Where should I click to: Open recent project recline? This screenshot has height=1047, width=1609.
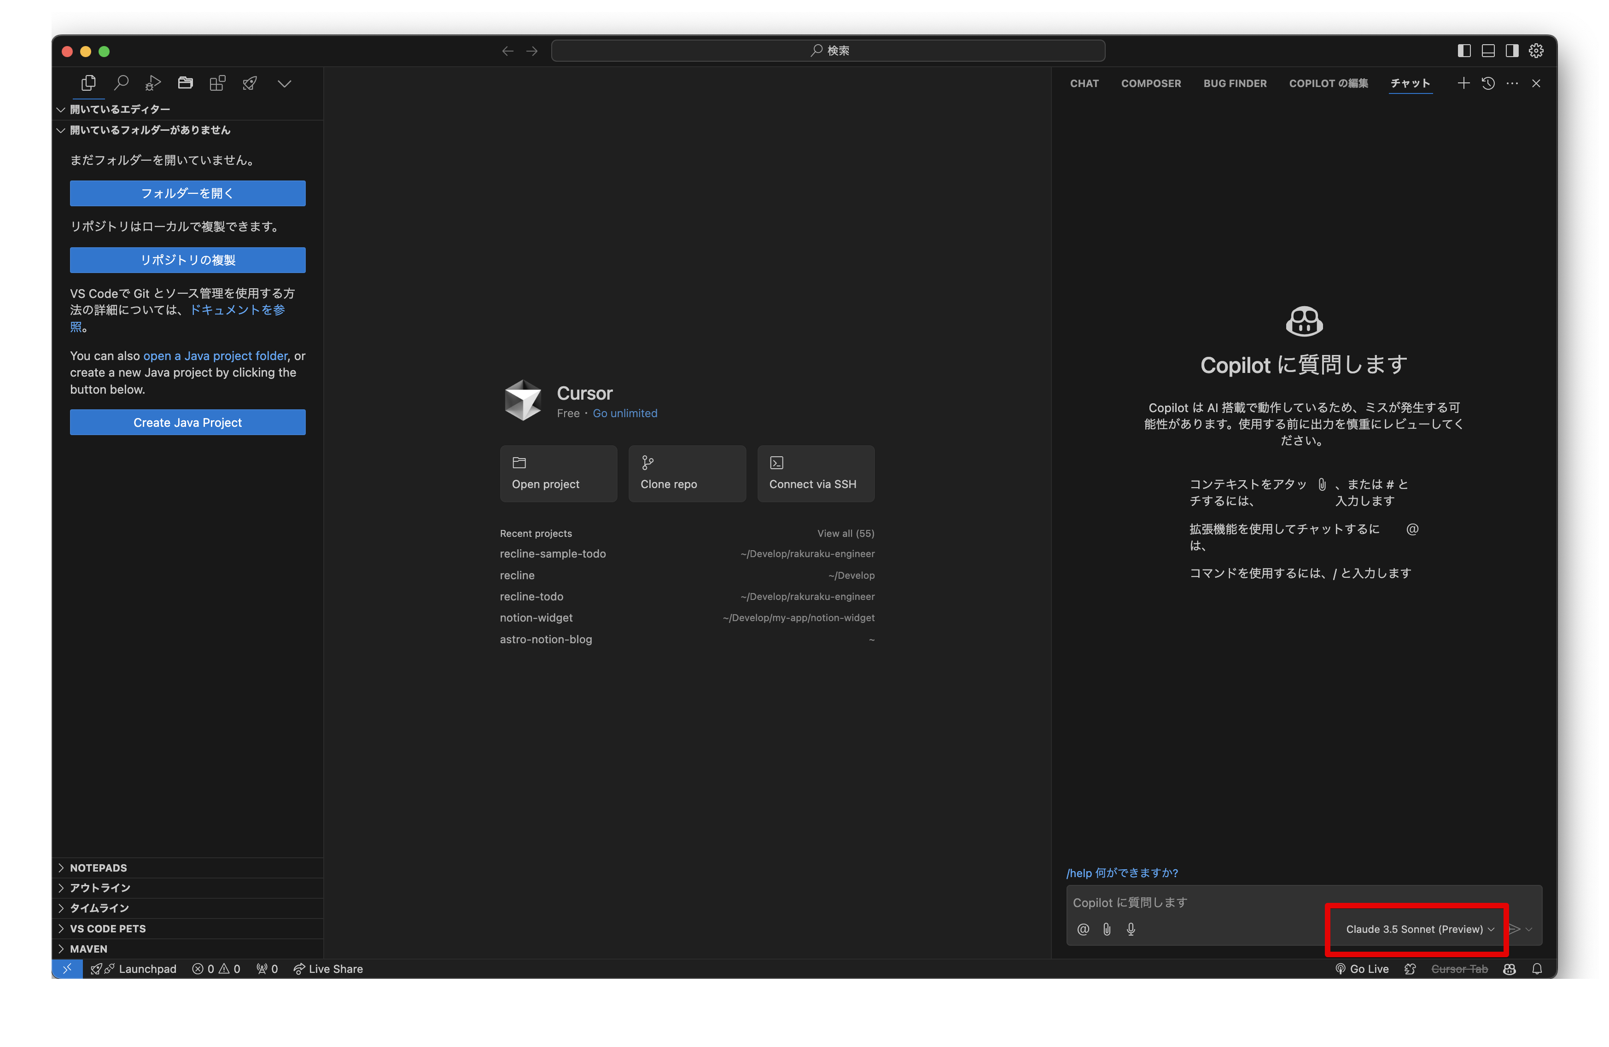coord(687,575)
